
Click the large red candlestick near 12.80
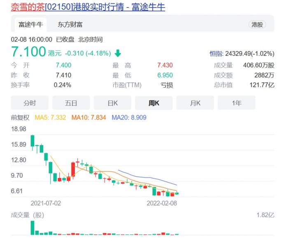tap(73, 170)
